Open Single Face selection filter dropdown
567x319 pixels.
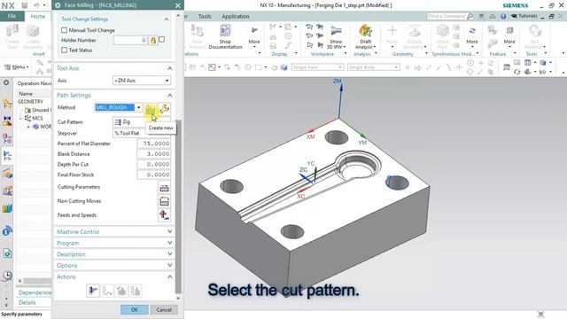point(317,67)
